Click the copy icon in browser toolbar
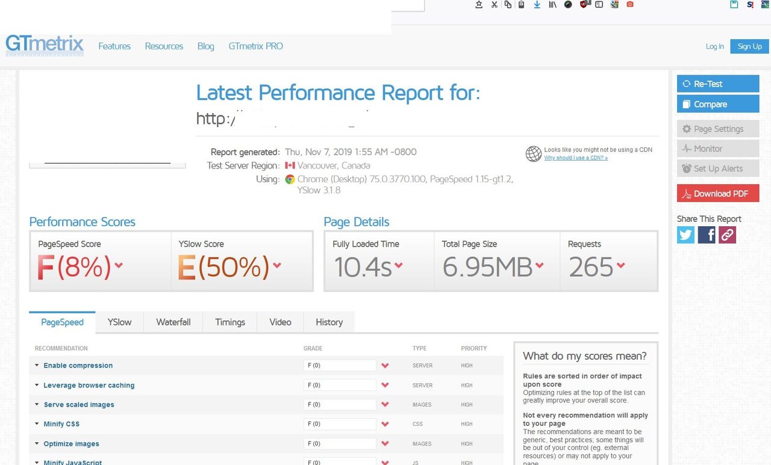This screenshot has width=771, height=465. click(508, 4)
